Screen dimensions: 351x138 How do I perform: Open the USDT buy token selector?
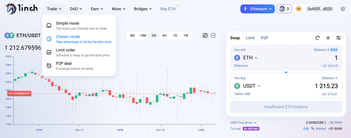point(247,86)
